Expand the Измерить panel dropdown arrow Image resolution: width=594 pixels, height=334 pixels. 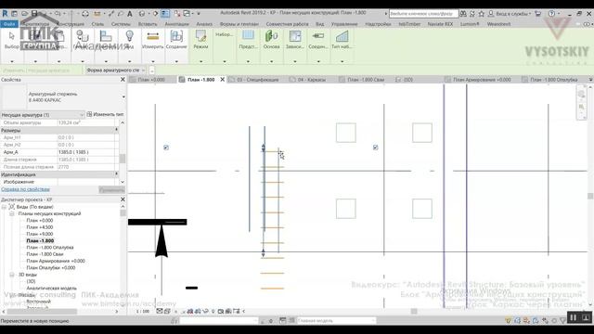click(x=152, y=61)
